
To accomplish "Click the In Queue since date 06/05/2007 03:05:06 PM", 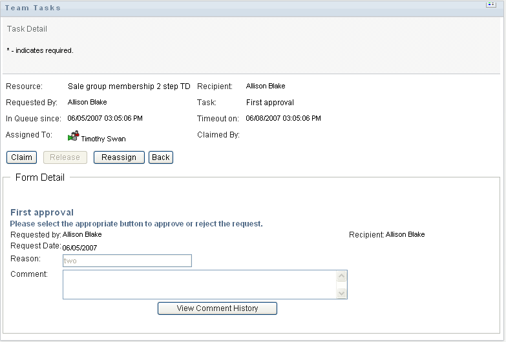I will 105,118.
